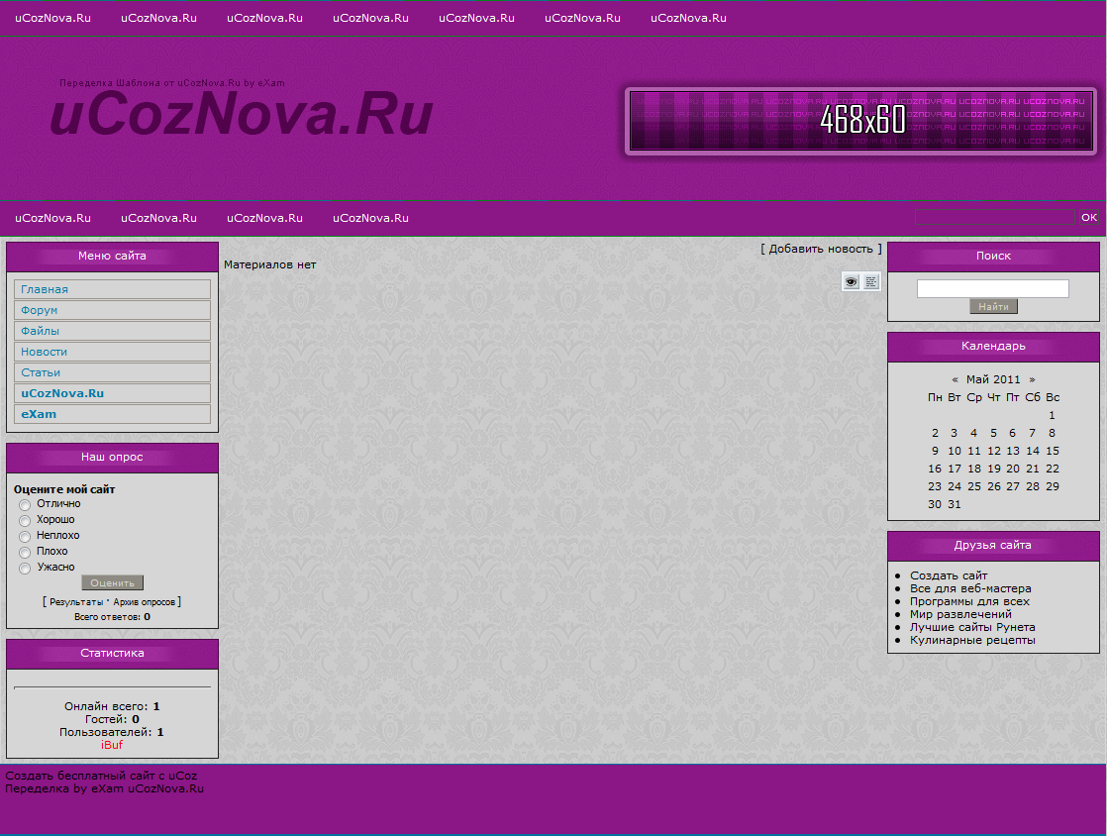This screenshot has height=836, width=1107.
Task: Click the Меню сайта panel header
Action: pos(112,257)
